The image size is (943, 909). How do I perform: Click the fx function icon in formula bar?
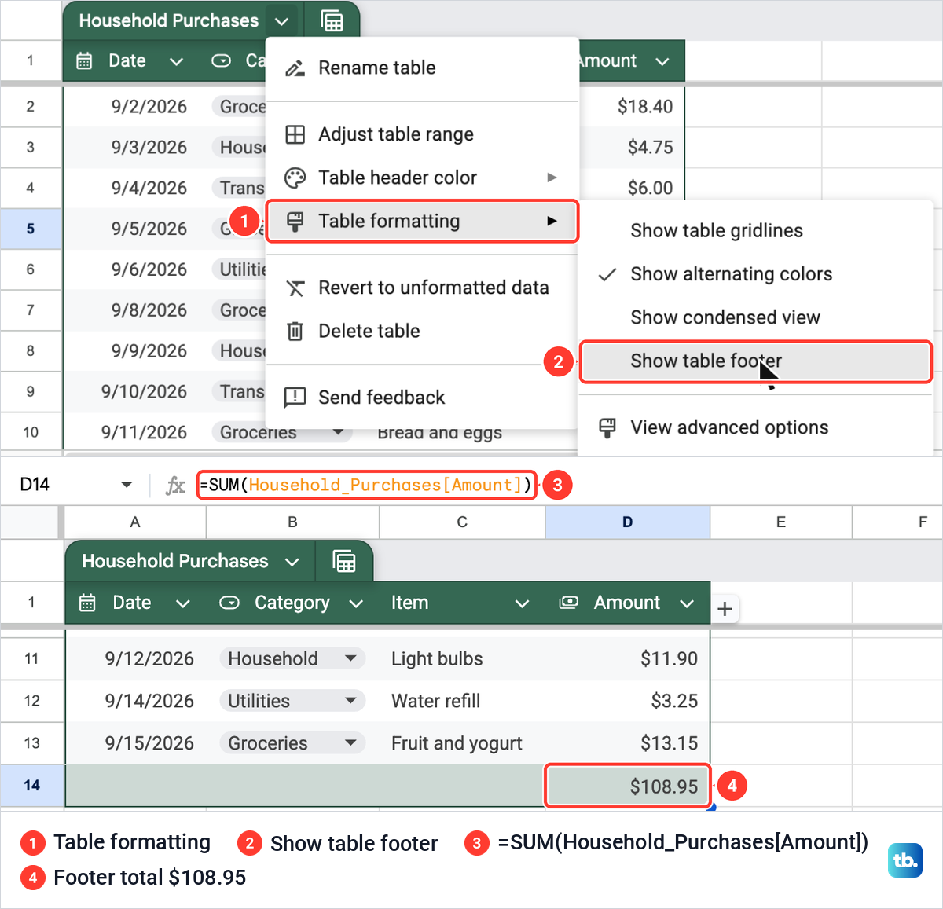click(175, 486)
